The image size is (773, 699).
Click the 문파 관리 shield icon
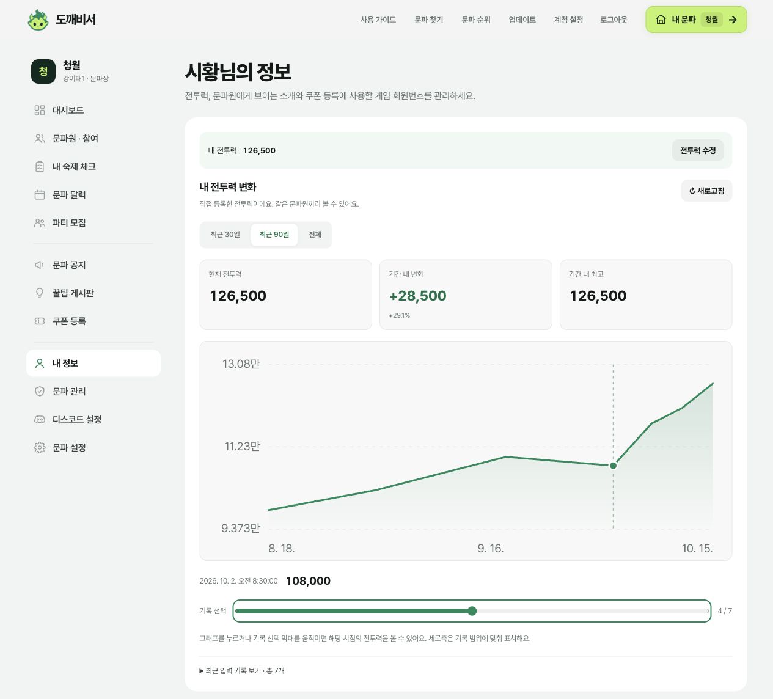[40, 391]
